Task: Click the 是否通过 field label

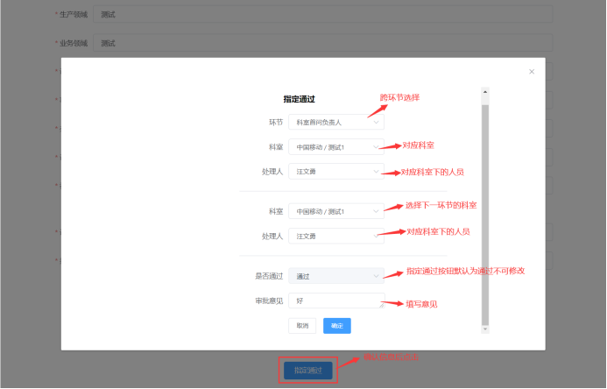Action: click(269, 276)
